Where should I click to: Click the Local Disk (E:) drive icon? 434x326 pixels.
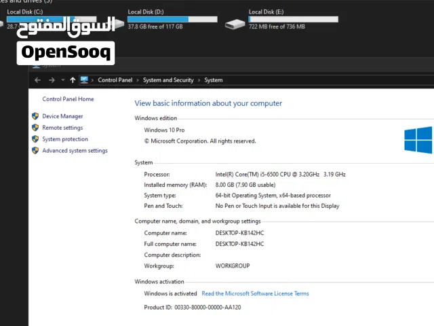tap(235, 24)
